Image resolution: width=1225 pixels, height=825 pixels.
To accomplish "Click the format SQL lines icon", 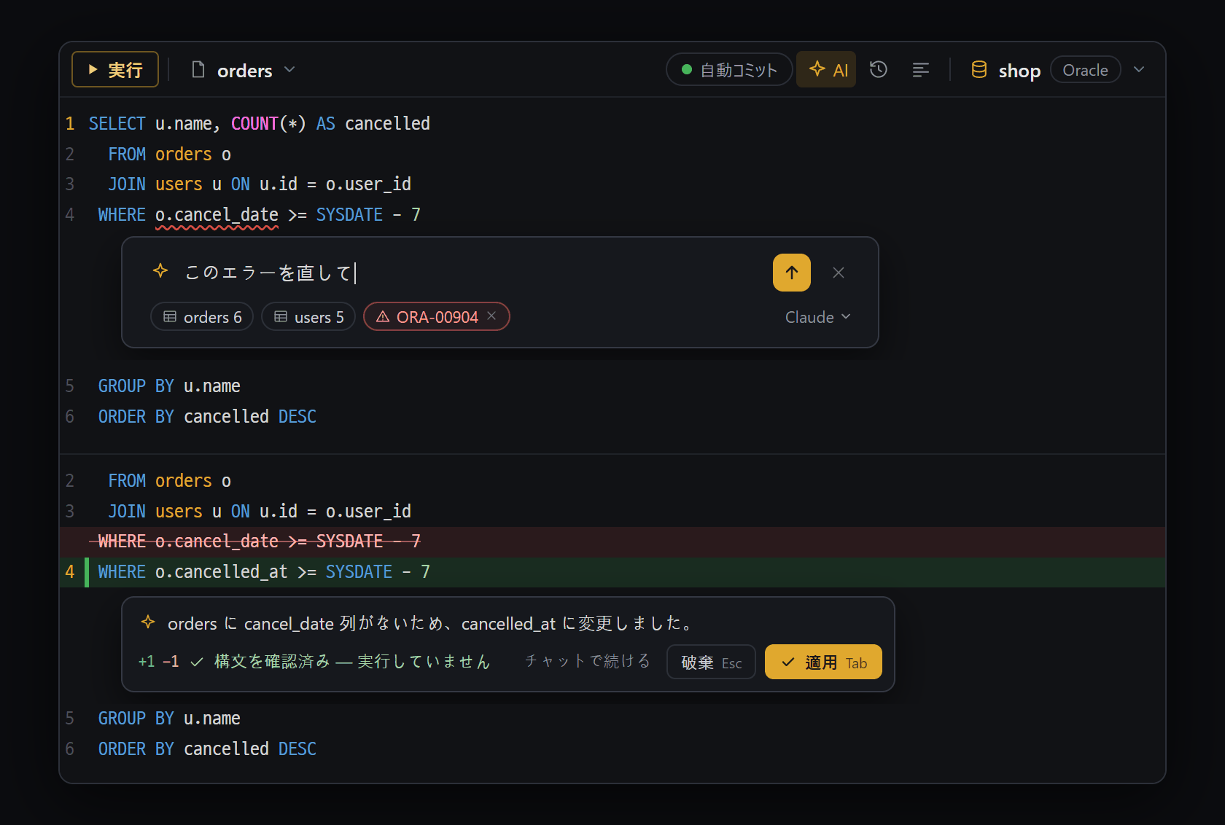I will coord(921,70).
